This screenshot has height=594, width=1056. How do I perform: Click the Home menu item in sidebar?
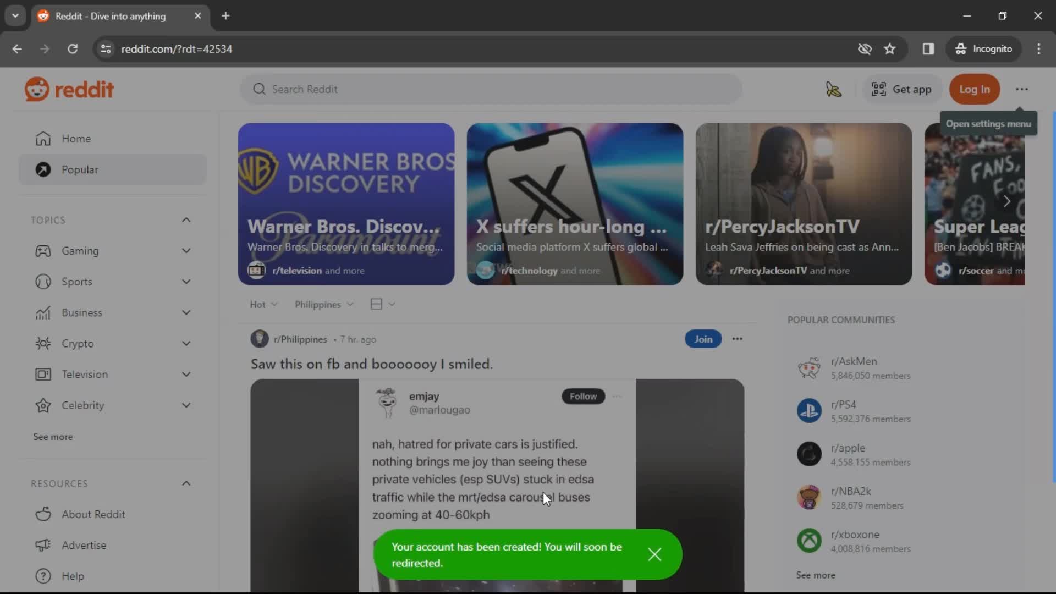coord(76,139)
